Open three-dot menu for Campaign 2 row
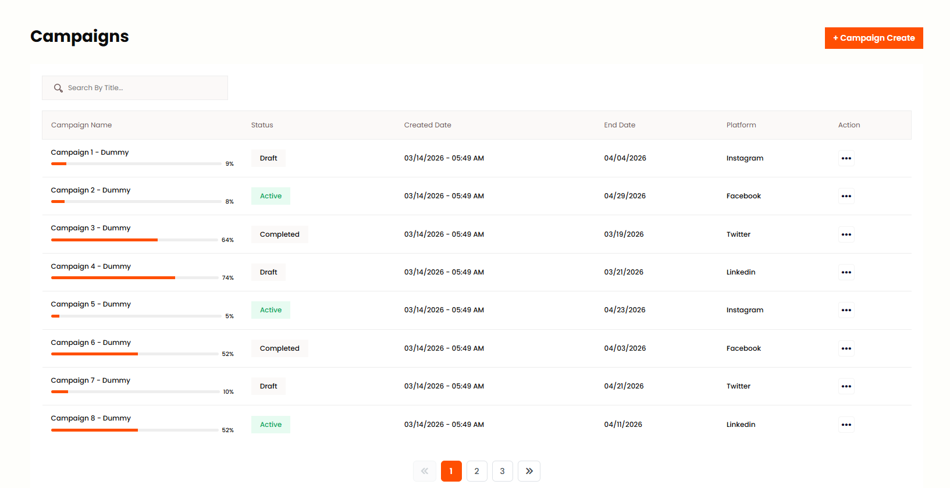Screen dimensions: 950x488 846,196
